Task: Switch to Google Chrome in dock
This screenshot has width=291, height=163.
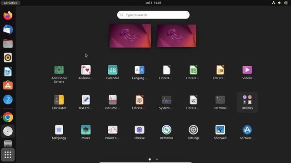Action: click(x=8, y=117)
